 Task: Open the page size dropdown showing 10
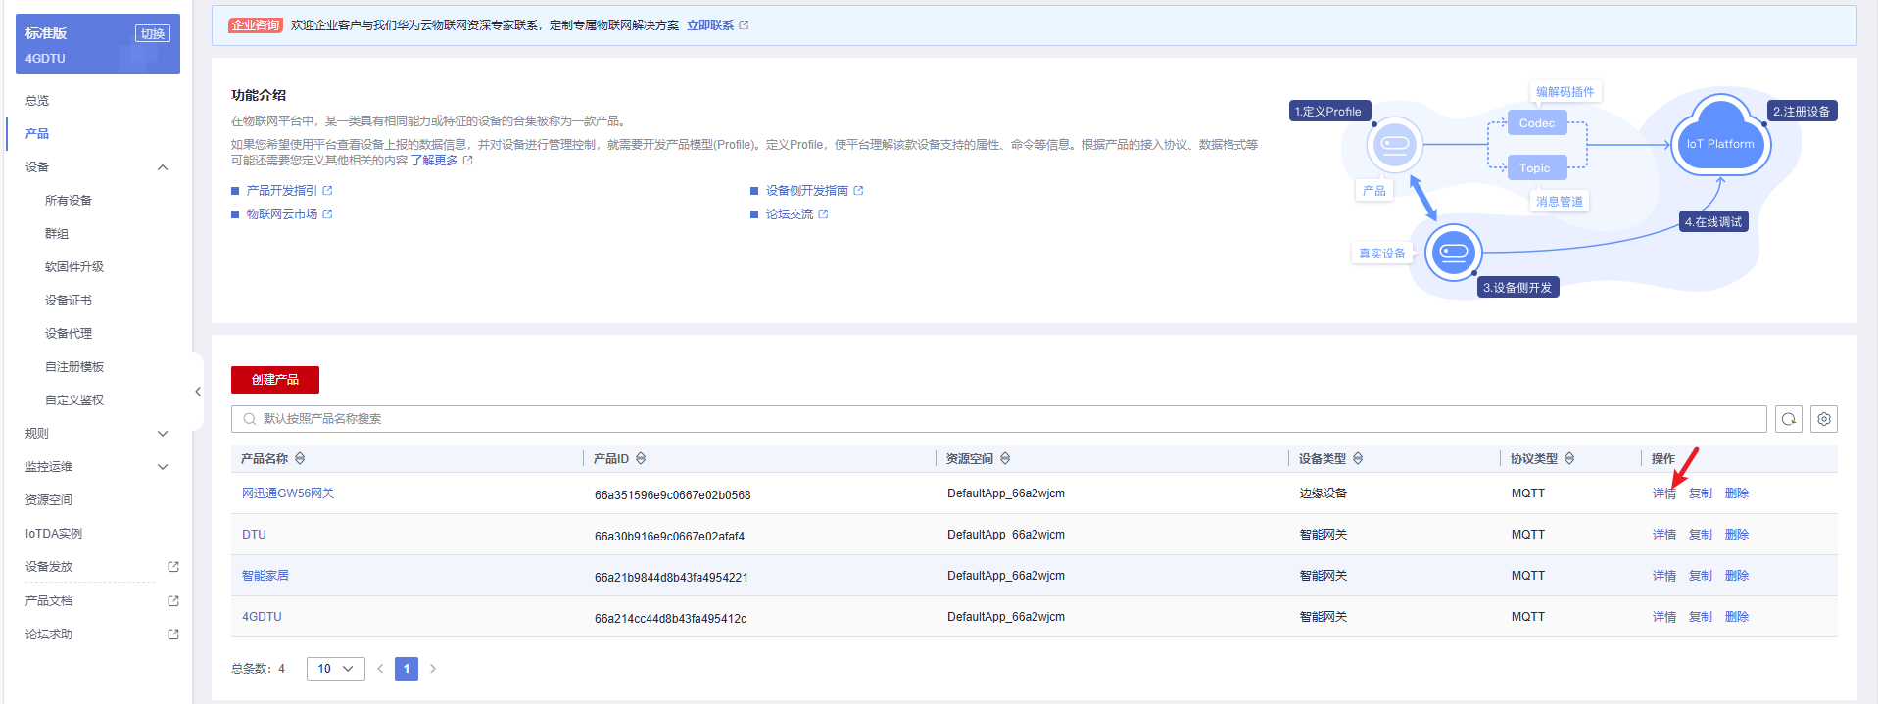(x=335, y=669)
